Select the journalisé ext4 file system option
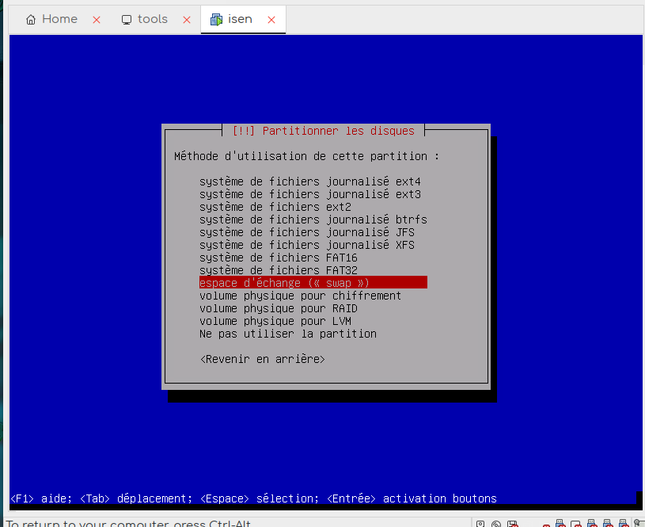Screen dimensions: 645x527 309,181
